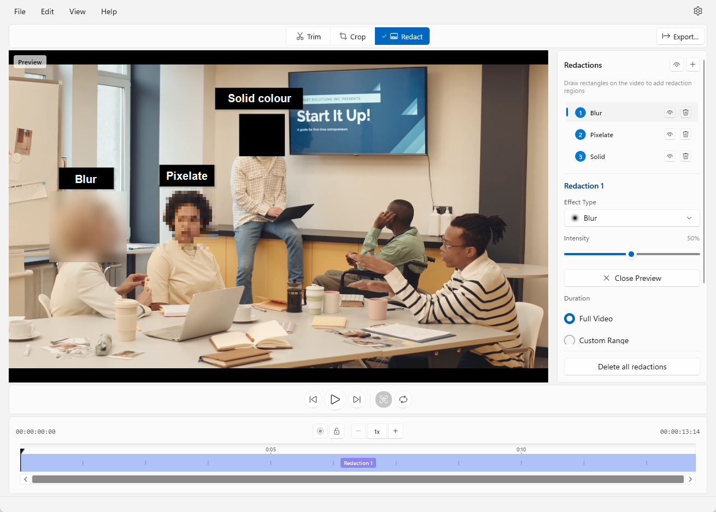Click Delete all redactions button
The image size is (716, 512).
click(632, 367)
